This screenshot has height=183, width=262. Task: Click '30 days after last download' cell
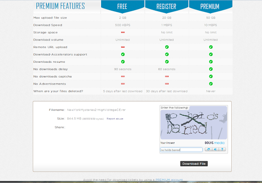tap(167, 91)
